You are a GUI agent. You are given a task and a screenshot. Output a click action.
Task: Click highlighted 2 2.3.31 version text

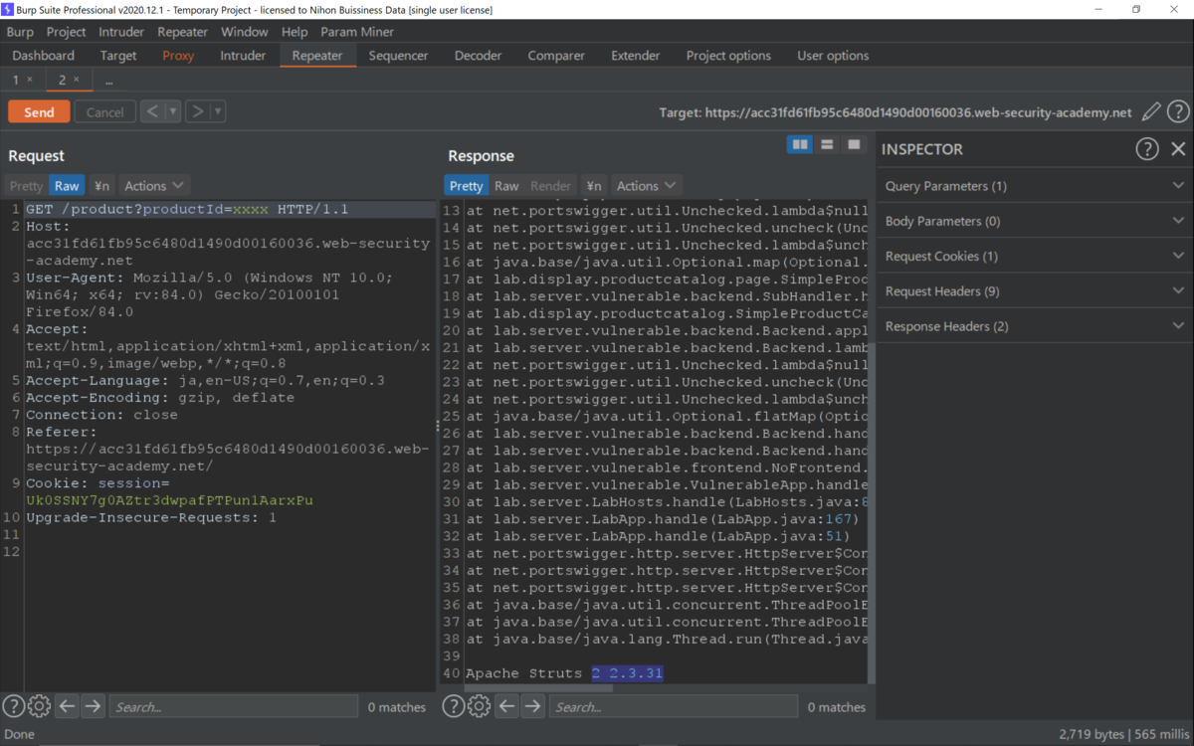[627, 673]
